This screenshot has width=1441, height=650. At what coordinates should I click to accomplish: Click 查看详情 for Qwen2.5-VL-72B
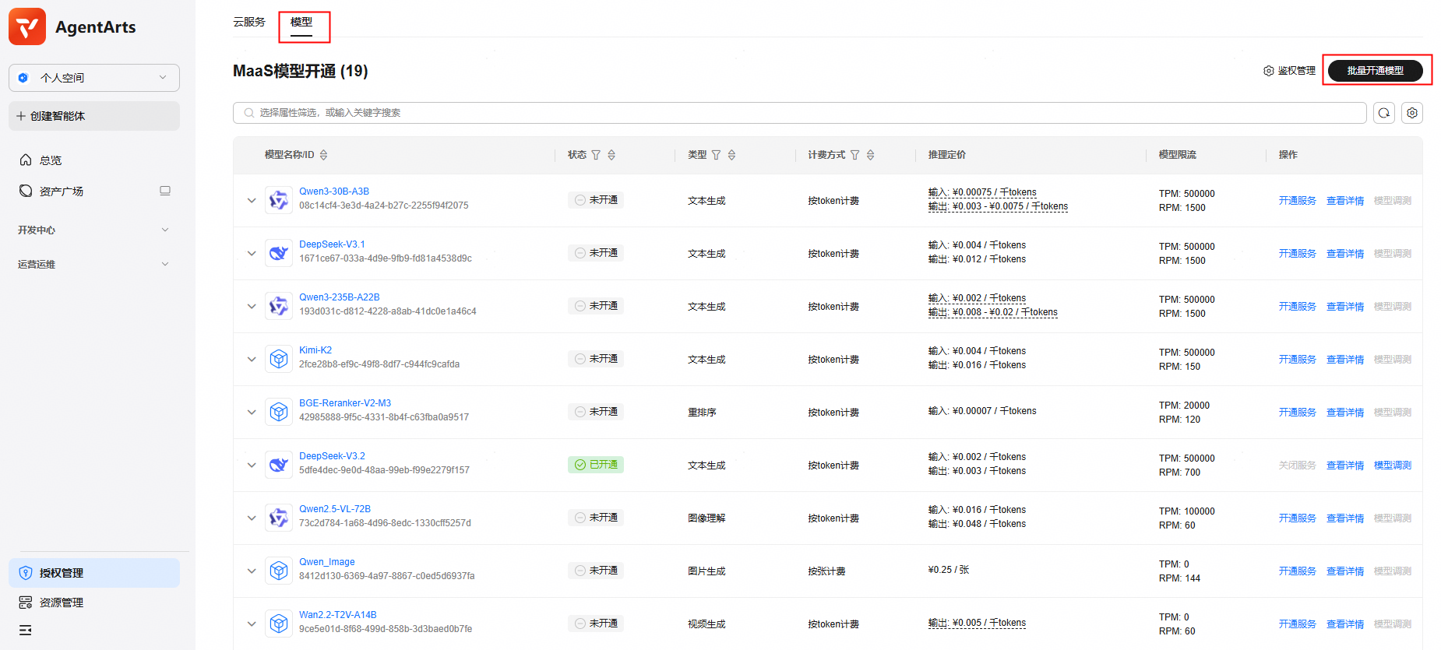click(x=1345, y=518)
